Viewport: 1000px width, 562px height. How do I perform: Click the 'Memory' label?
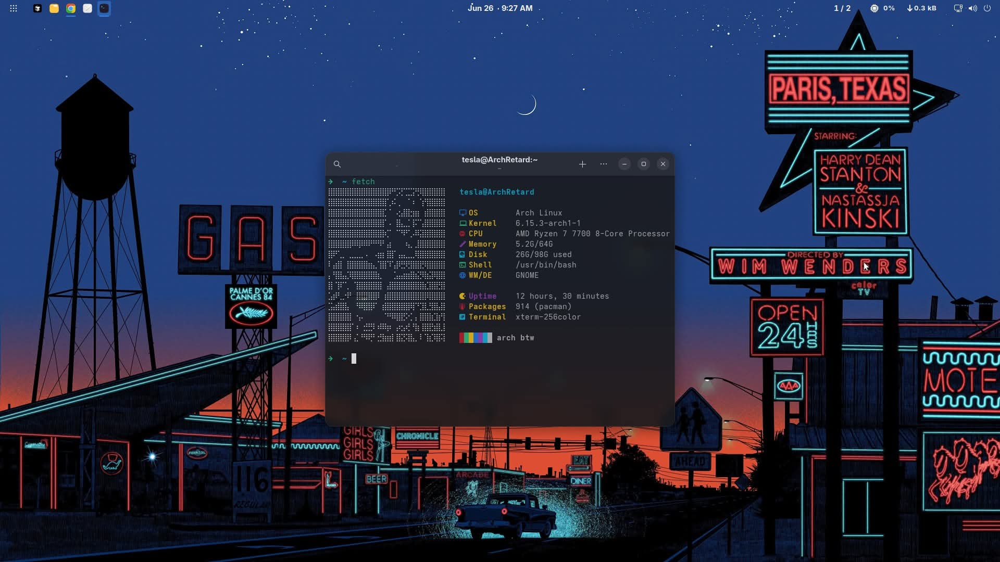click(x=482, y=244)
